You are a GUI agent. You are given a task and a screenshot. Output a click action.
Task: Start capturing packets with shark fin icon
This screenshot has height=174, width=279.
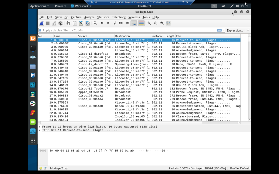[41, 23]
